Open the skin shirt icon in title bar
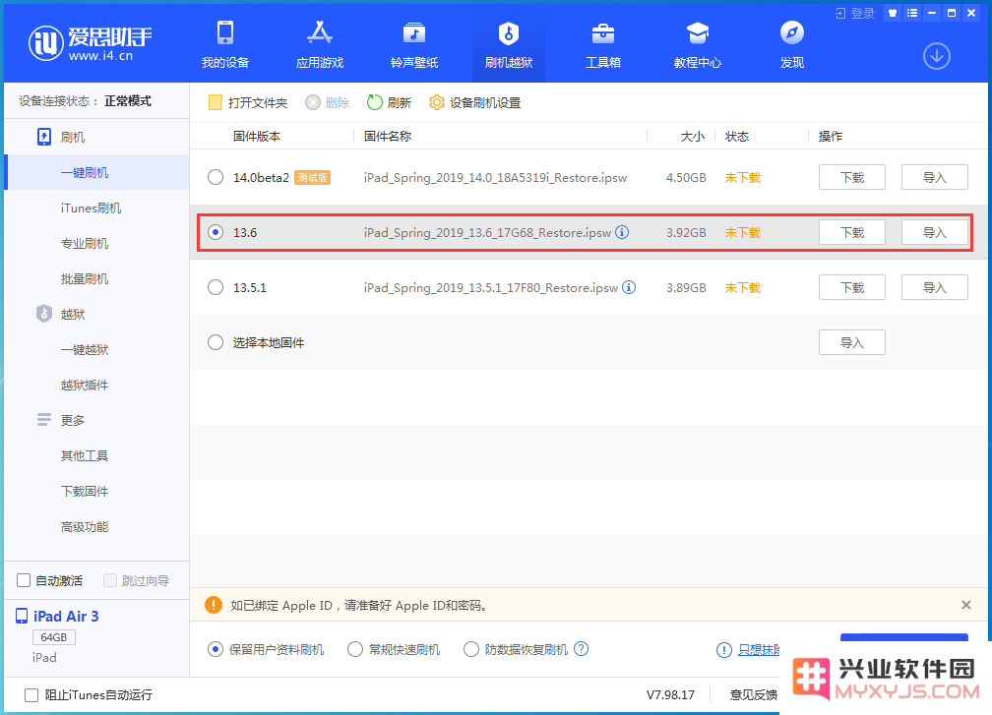The height and width of the screenshot is (715, 992). [x=893, y=13]
